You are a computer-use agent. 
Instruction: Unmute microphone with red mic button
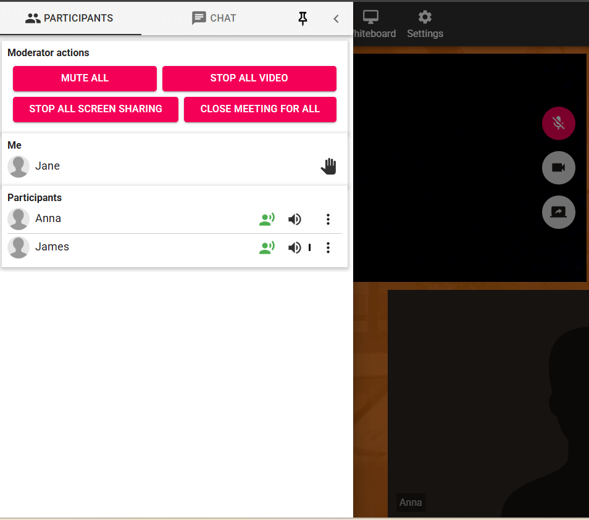[x=558, y=123]
